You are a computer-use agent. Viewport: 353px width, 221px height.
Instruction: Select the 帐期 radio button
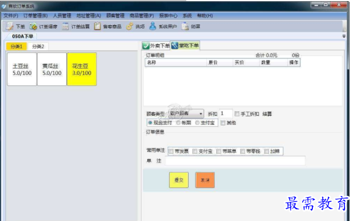click(x=178, y=123)
